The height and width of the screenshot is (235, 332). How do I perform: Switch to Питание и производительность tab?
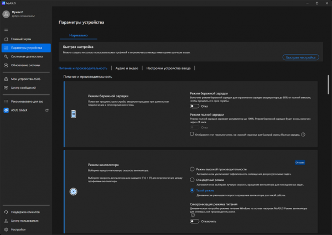(83, 68)
